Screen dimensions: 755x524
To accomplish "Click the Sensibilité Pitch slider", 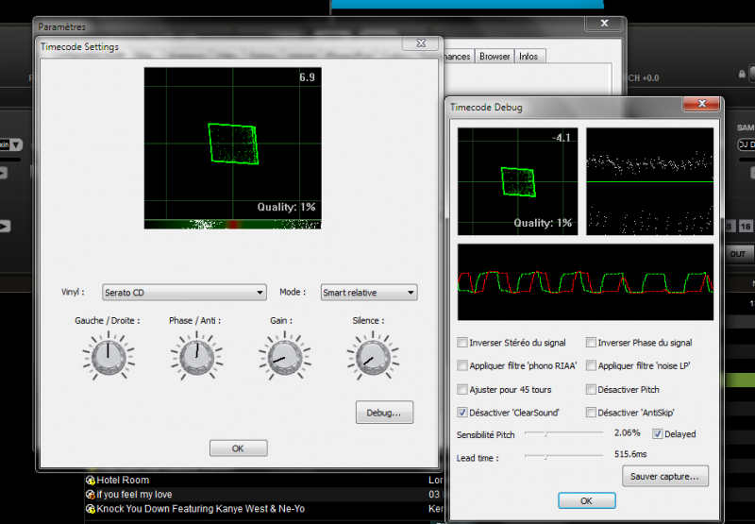I will click(x=562, y=433).
